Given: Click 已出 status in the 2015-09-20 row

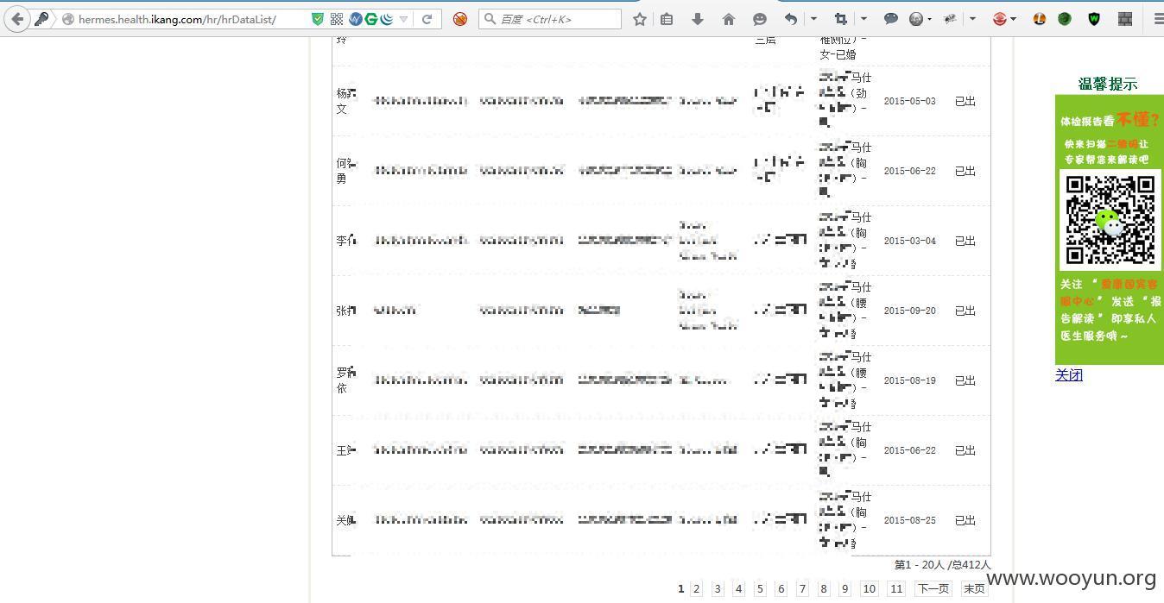Looking at the screenshot, I should [965, 311].
